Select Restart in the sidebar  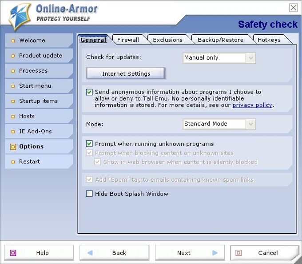(x=39, y=162)
